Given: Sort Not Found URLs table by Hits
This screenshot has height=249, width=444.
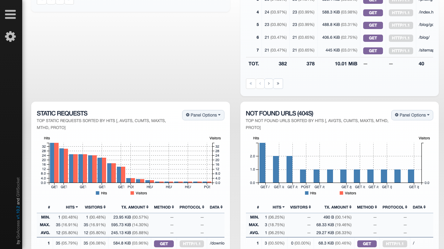Looking at the screenshot, I should tap(279, 207).
